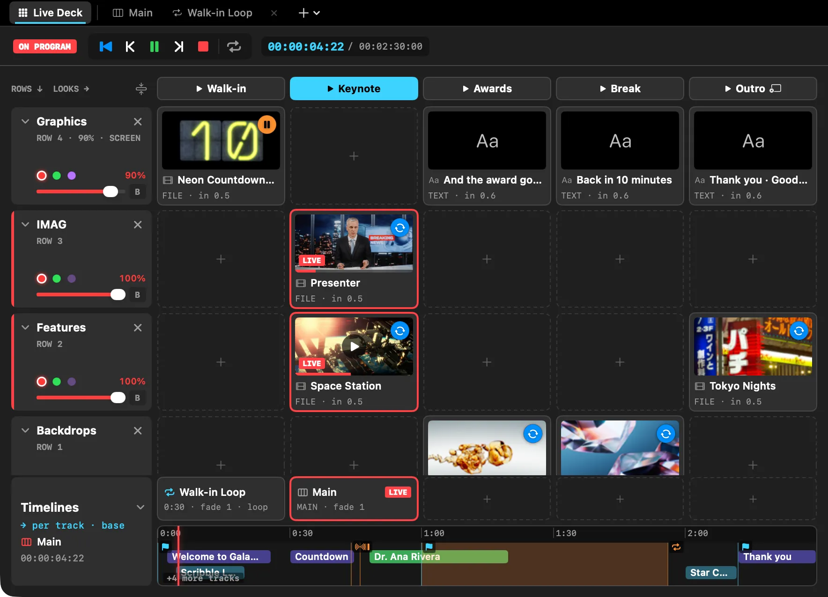828x597 pixels.
Task: Adjust the Graphics row opacity slider
Action: coord(81,192)
